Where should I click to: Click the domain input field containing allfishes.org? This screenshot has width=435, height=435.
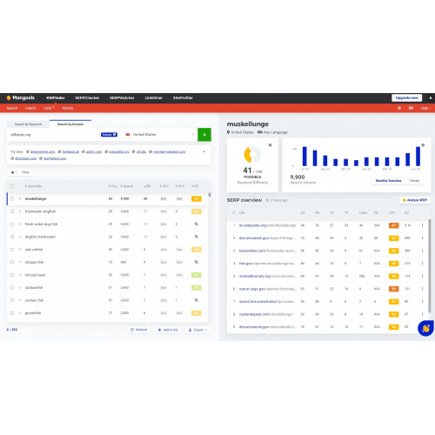click(x=55, y=135)
